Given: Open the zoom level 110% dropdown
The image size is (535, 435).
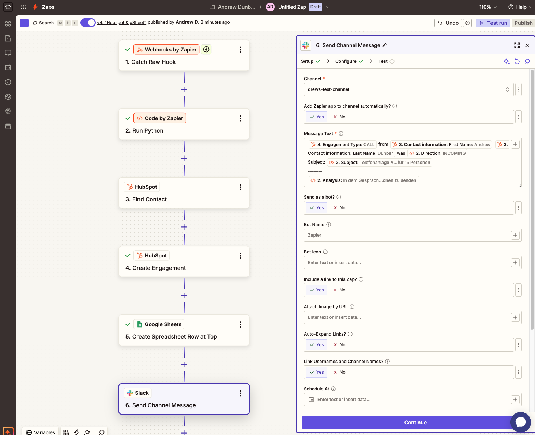Looking at the screenshot, I should 488,7.
